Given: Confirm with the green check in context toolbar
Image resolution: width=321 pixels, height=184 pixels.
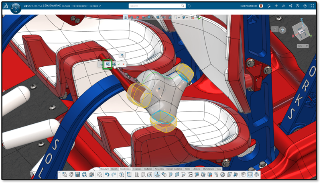Looking at the screenshot, I should click(x=119, y=64).
